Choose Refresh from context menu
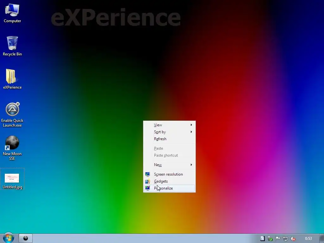The width and height of the screenshot is (324, 243). (x=169, y=139)
